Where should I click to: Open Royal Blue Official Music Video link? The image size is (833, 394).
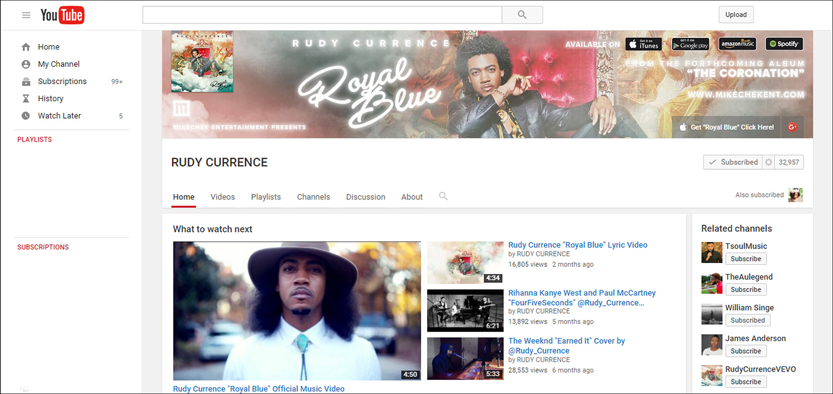pos(259,389)
